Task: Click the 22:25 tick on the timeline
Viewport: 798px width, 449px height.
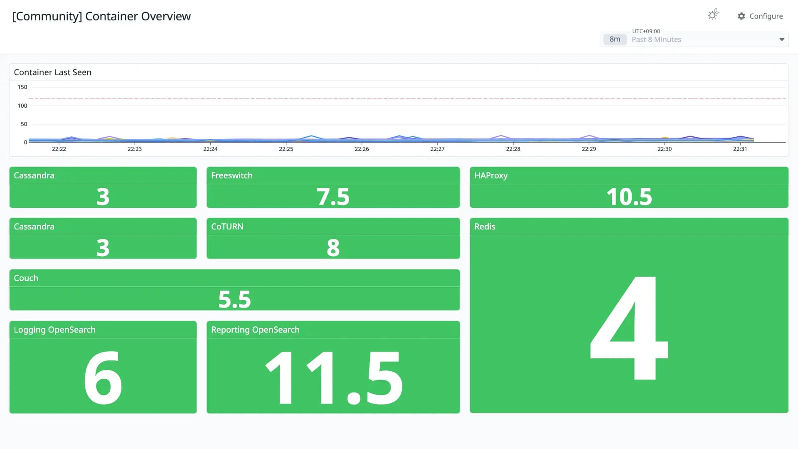Action: tap(286, 149)
